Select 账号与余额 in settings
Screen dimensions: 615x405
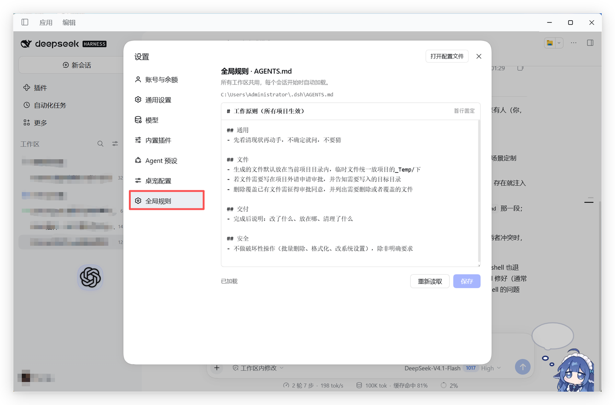167,80
